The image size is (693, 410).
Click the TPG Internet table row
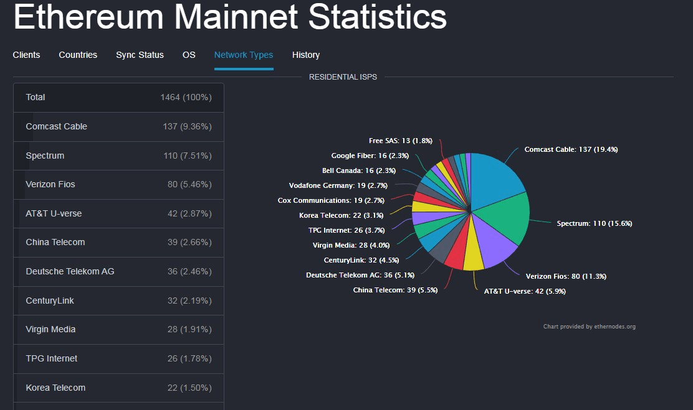pos(118,358)
